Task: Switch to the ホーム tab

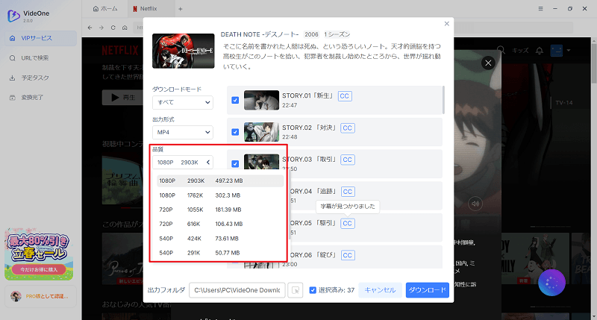Action: [105, 8]
